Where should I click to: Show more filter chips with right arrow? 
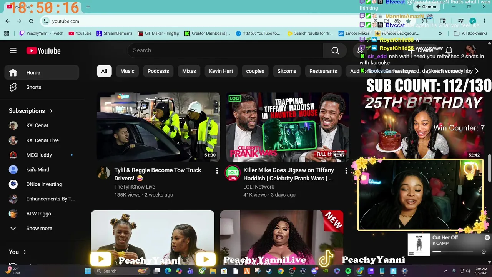point(477,71)
